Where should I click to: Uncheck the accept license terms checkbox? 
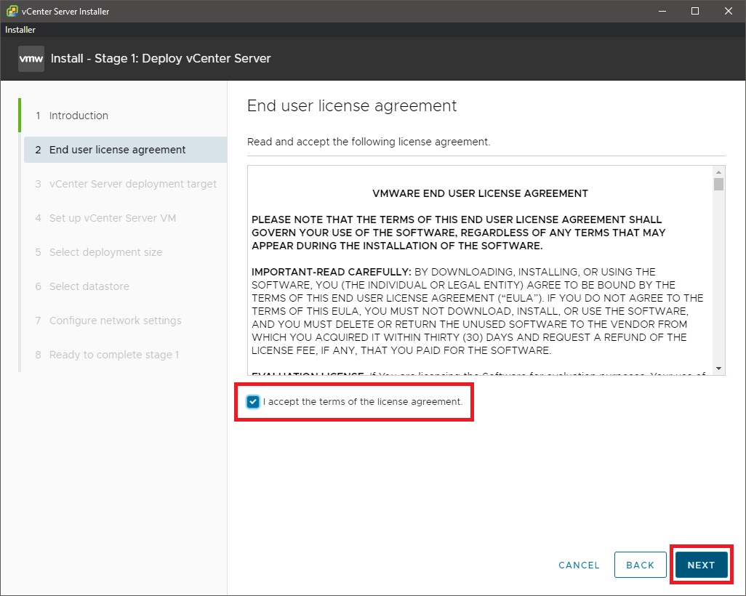(253, 402)
